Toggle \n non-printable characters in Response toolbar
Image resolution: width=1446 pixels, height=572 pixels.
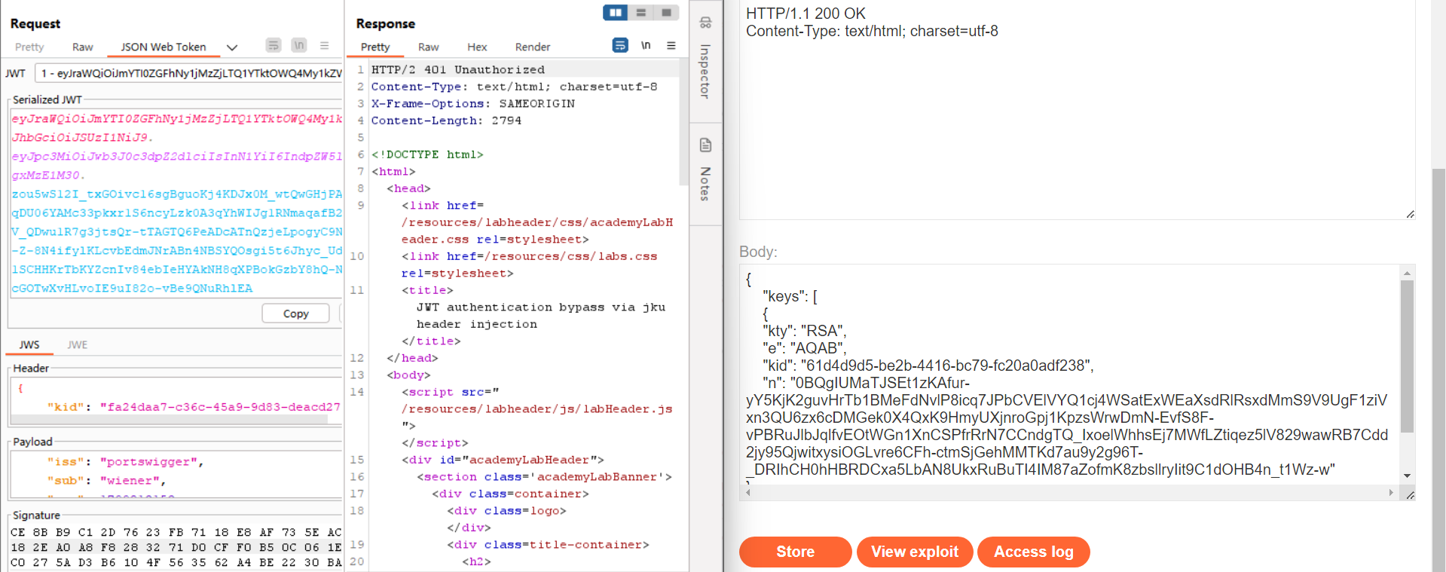point(646,45)
